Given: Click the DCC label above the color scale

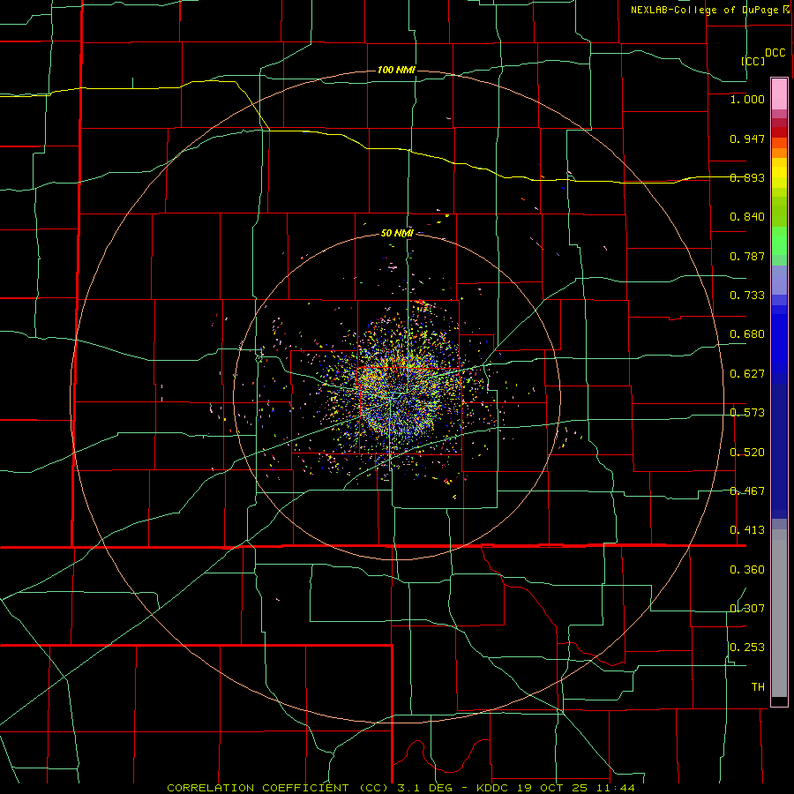Looking at the screenshot, I should coord(775,53).
